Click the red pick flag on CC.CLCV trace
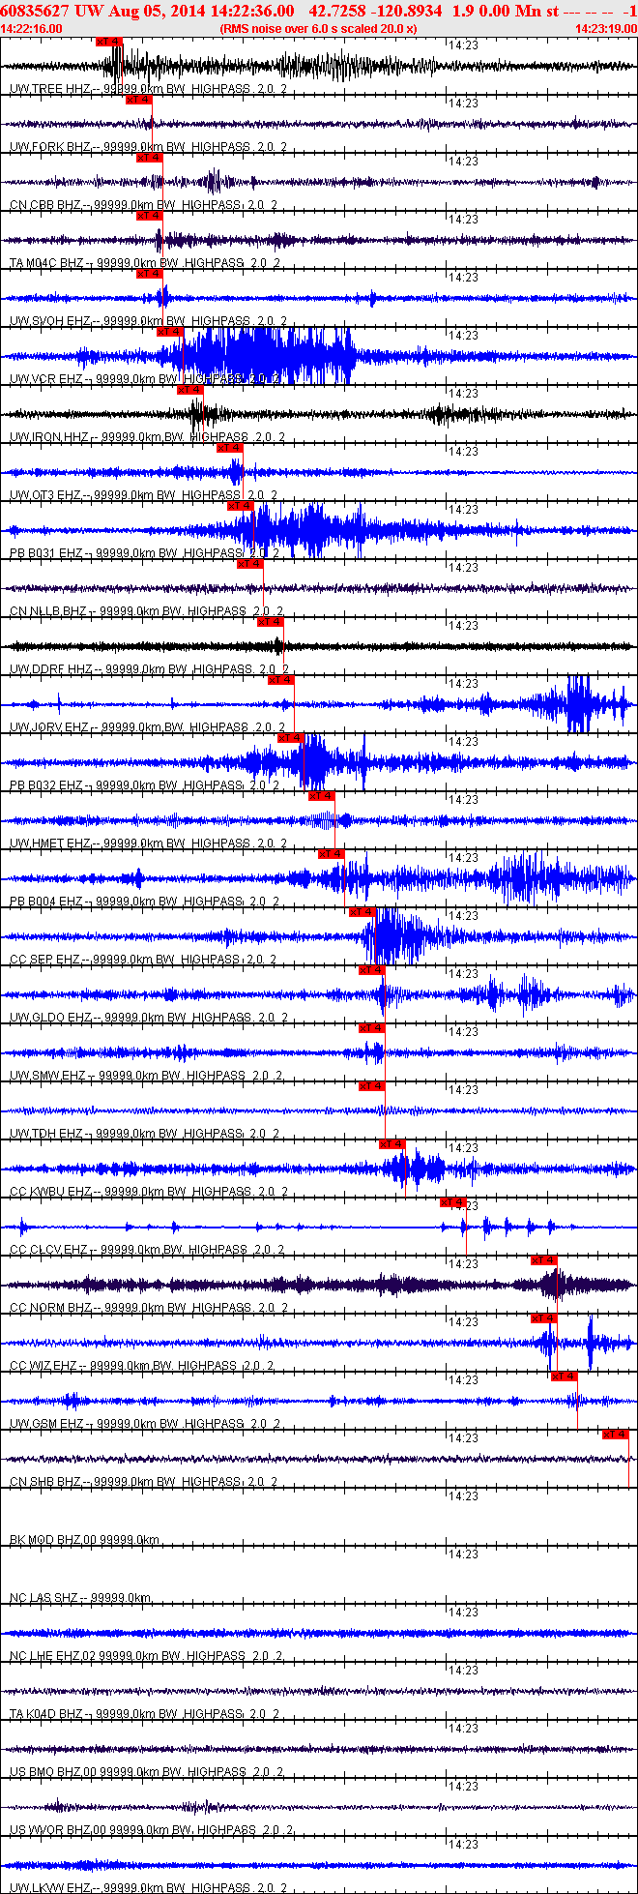This screenshot has height=1894, width=638. (453, 1202)
